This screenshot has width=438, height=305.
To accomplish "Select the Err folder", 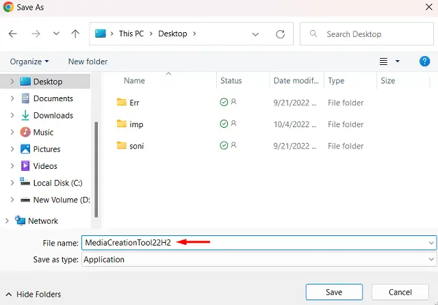I will [x=134, y=103].
